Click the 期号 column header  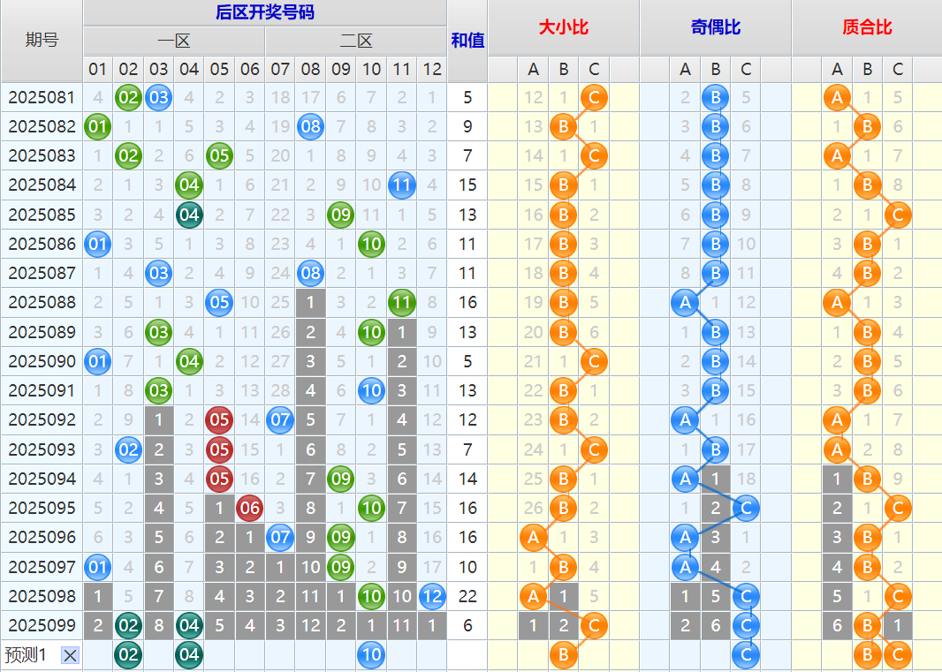coord(42,41)
